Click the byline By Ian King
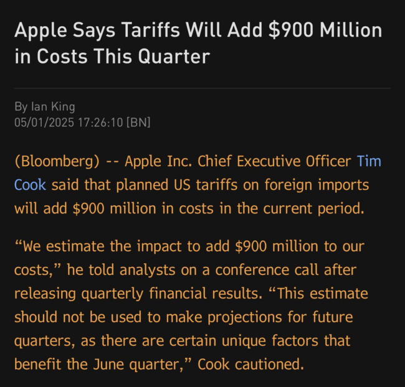Image resolution: width=405 pixels, height=387 pixels. (45, 107)
